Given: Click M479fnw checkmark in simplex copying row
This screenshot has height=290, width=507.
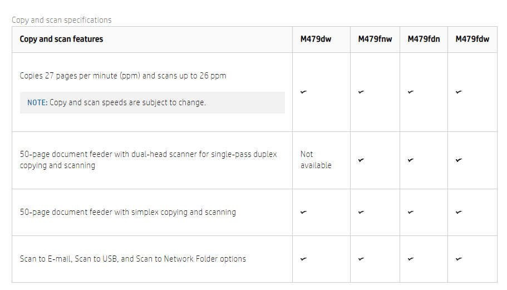Looking at the screenshot, I should [x=361, y=212].
